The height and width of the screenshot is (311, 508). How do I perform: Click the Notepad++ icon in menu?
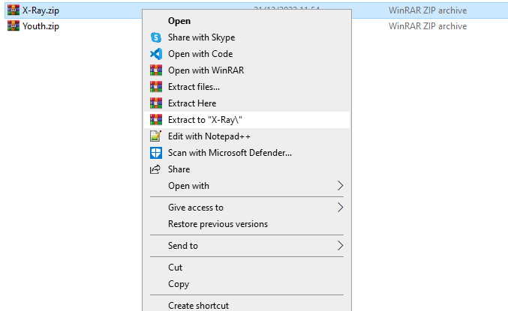click(x=156, y=136)
